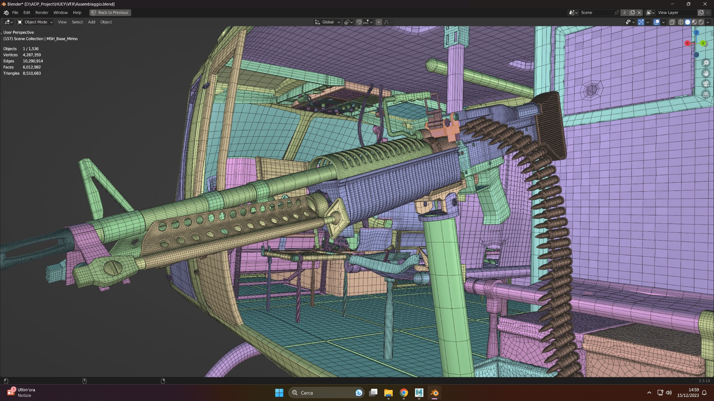The height and width of the screenshot is (401, 714).
Task: Switch to material preview shading
Action: click(694, 22)
